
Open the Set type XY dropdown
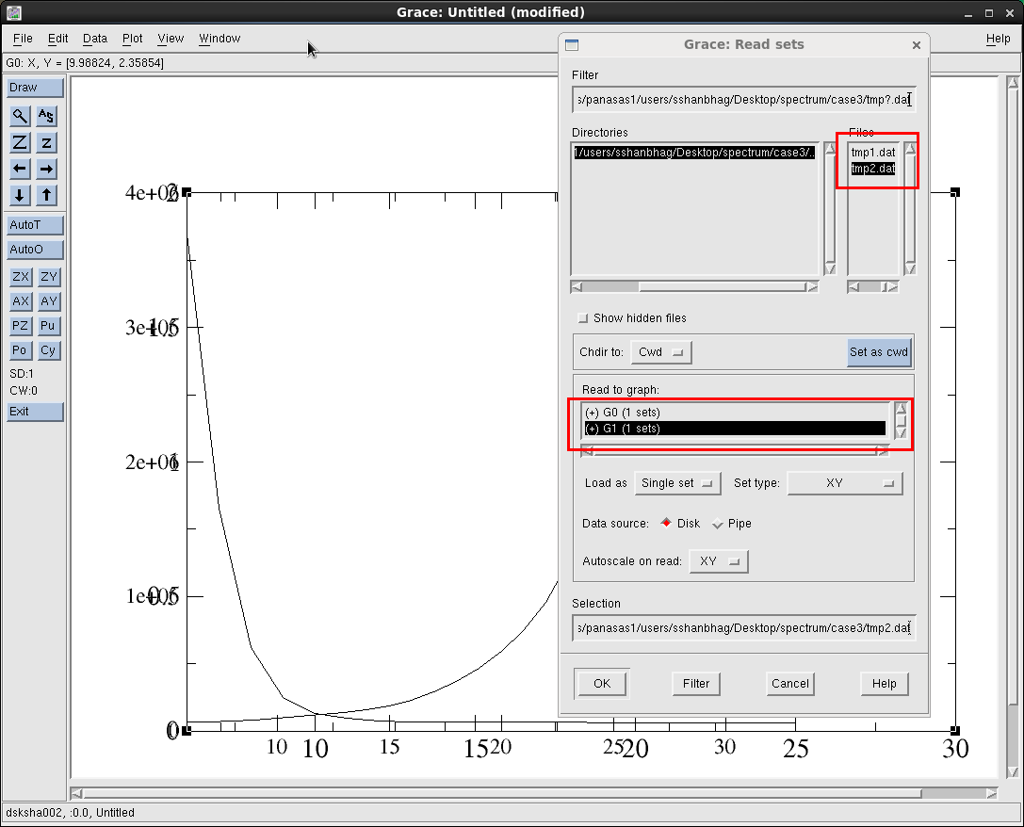(x=844, y=482)
